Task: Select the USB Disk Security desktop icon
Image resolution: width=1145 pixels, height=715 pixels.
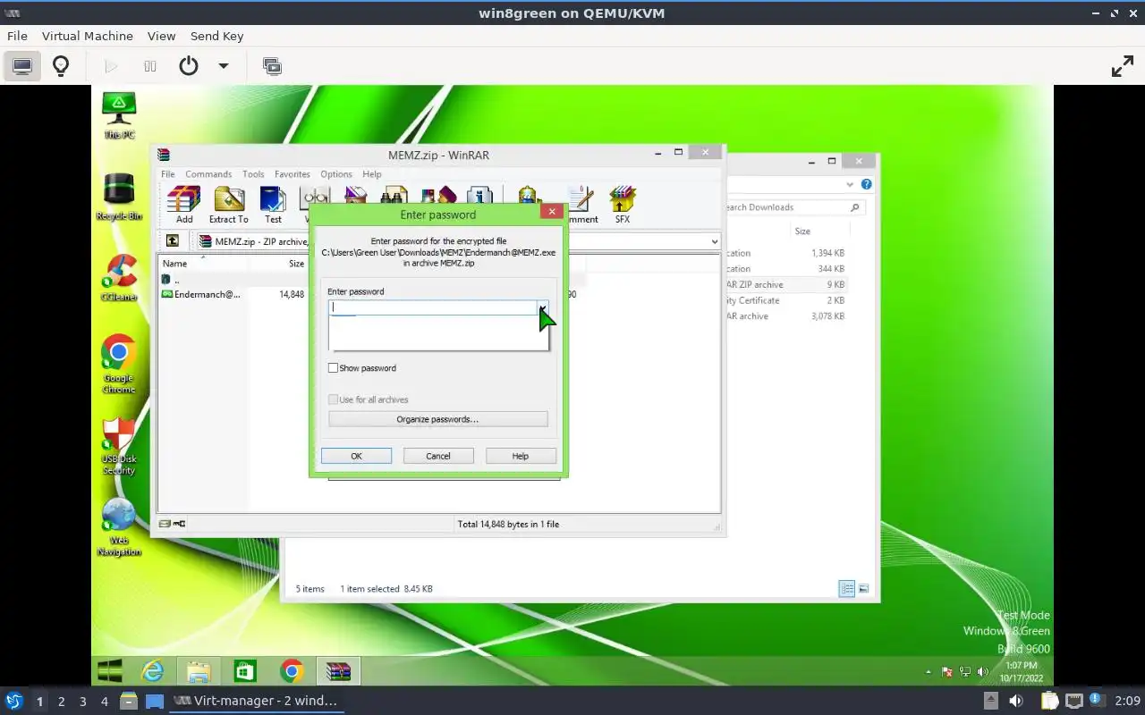Action: (119, 446)
